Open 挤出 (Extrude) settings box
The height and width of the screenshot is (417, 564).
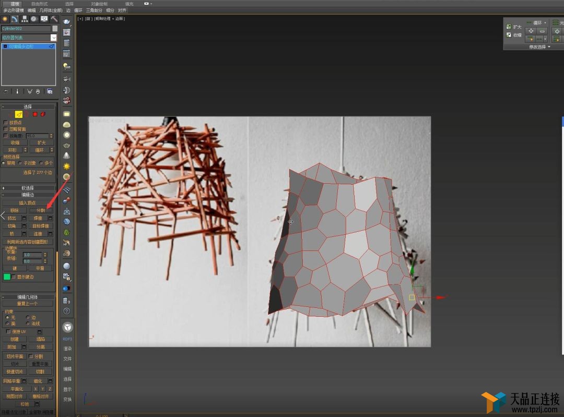[x=24, y=218]
